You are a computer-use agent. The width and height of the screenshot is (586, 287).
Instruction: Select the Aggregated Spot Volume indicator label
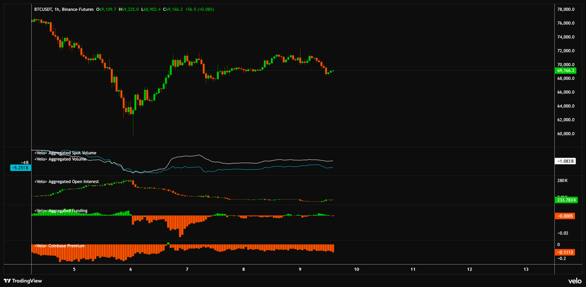click(x=65, y=153)
